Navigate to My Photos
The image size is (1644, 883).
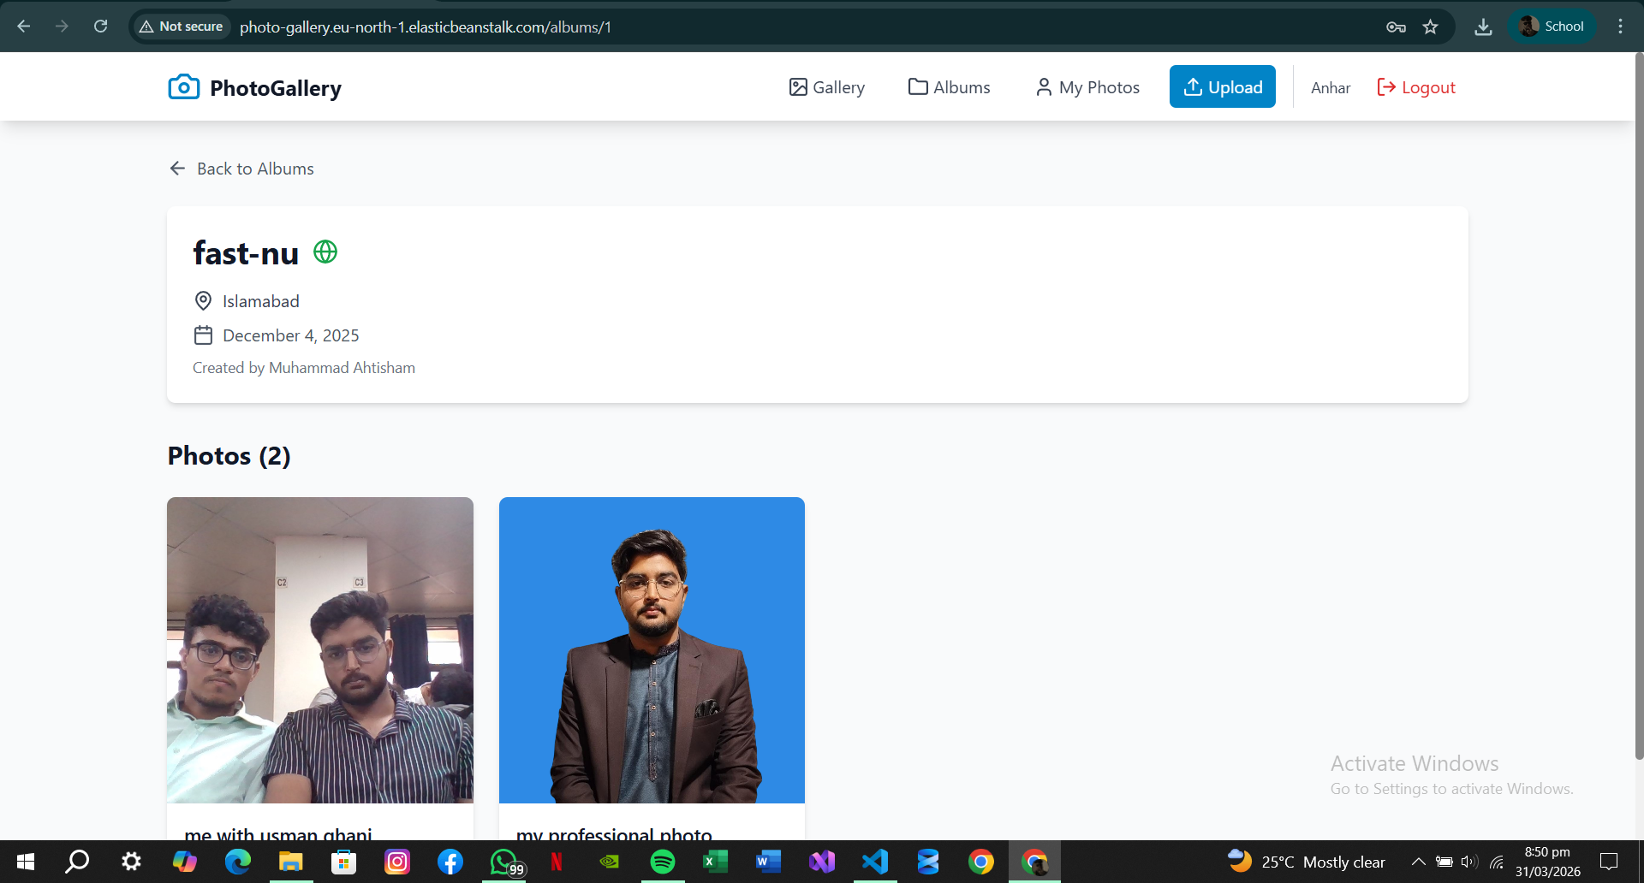tap(1087, 87)
